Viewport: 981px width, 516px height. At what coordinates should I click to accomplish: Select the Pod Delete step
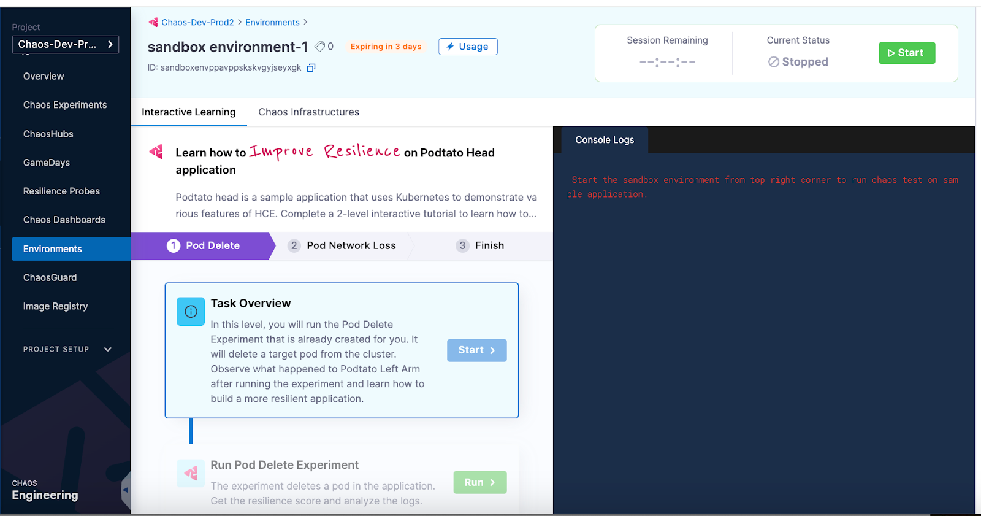pyautogui.click(x=204, y=245)
